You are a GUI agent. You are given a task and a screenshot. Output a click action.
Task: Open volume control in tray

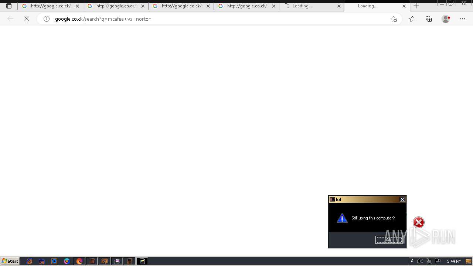point(420,261)
